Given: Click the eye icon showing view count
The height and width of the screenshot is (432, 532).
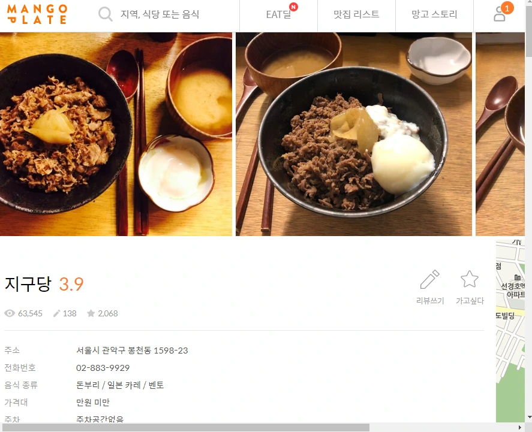Looking at the screenshot, I should [x=9, y=313].
